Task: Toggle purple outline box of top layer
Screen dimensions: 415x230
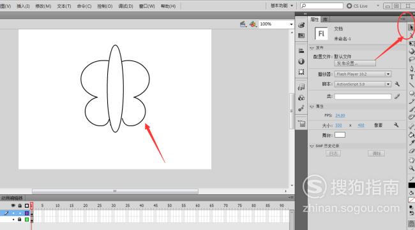Action: (27, 213)
